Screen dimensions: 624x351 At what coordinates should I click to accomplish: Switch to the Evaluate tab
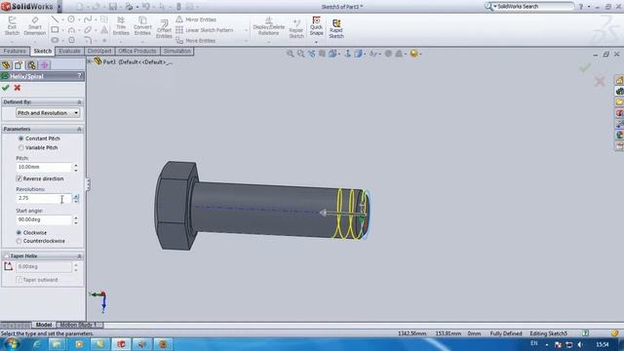(x=69, y=51)
